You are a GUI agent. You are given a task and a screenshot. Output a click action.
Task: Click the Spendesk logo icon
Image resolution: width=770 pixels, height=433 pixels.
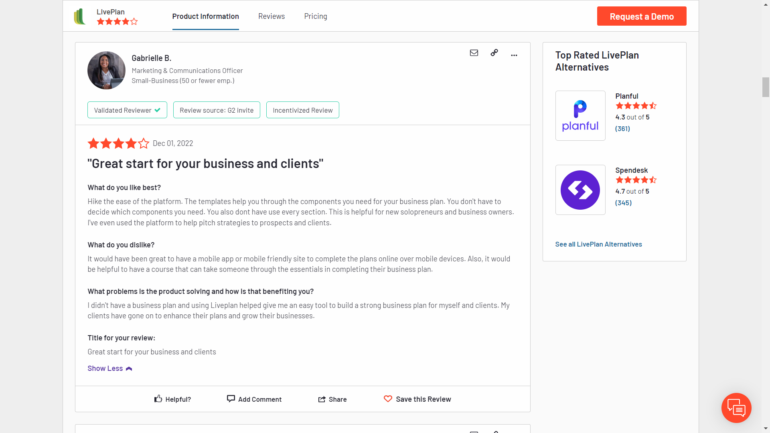(580, 190)
